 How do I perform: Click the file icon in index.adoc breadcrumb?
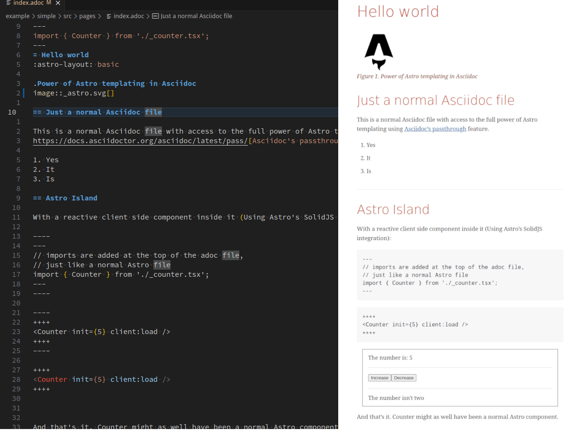[x=109, y=16]
